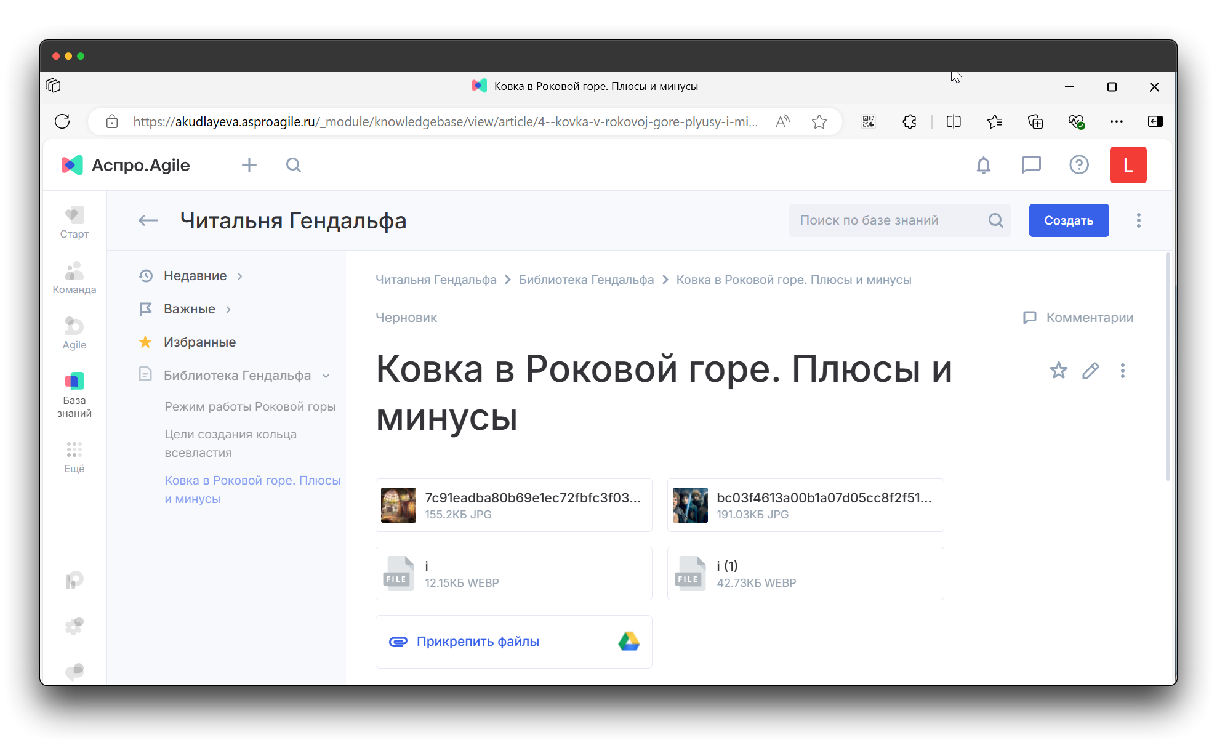The height and width of the screenshot is (745, 1217).
Task: Click the pencil edit article icon
Action: click(1090, 371)
